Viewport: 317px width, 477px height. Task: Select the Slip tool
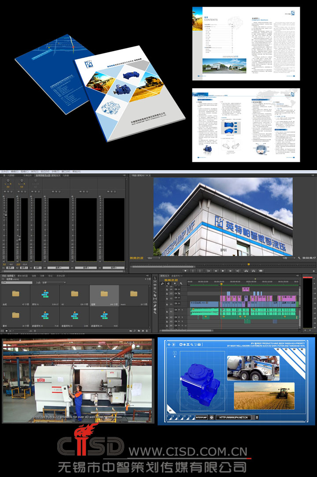click(155, 299)
